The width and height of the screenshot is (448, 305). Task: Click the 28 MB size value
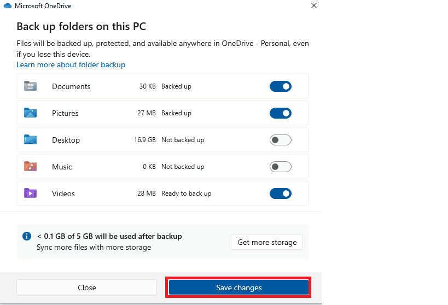147,193
